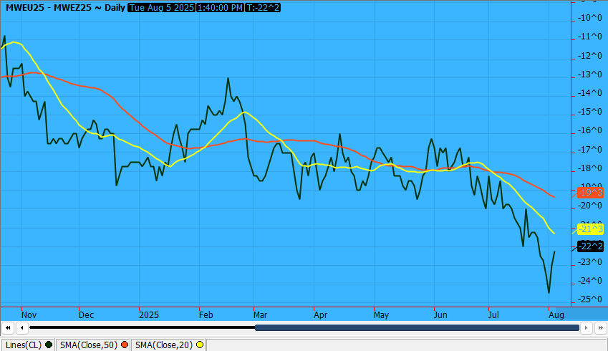Click the scroll left single-arrow button

tap(22, 327)
